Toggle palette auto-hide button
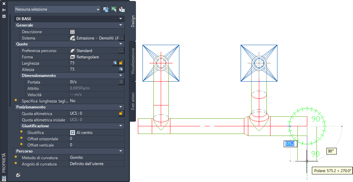This screenshot has width=353, height=182. tap(4, 10)
